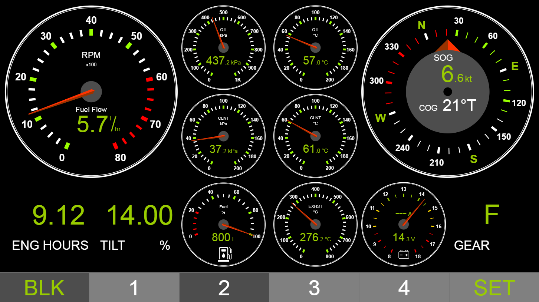Open the coolant pressure CLNT kPa gauge
Viewport: 539px width, 302px height.
click(223, 136)
